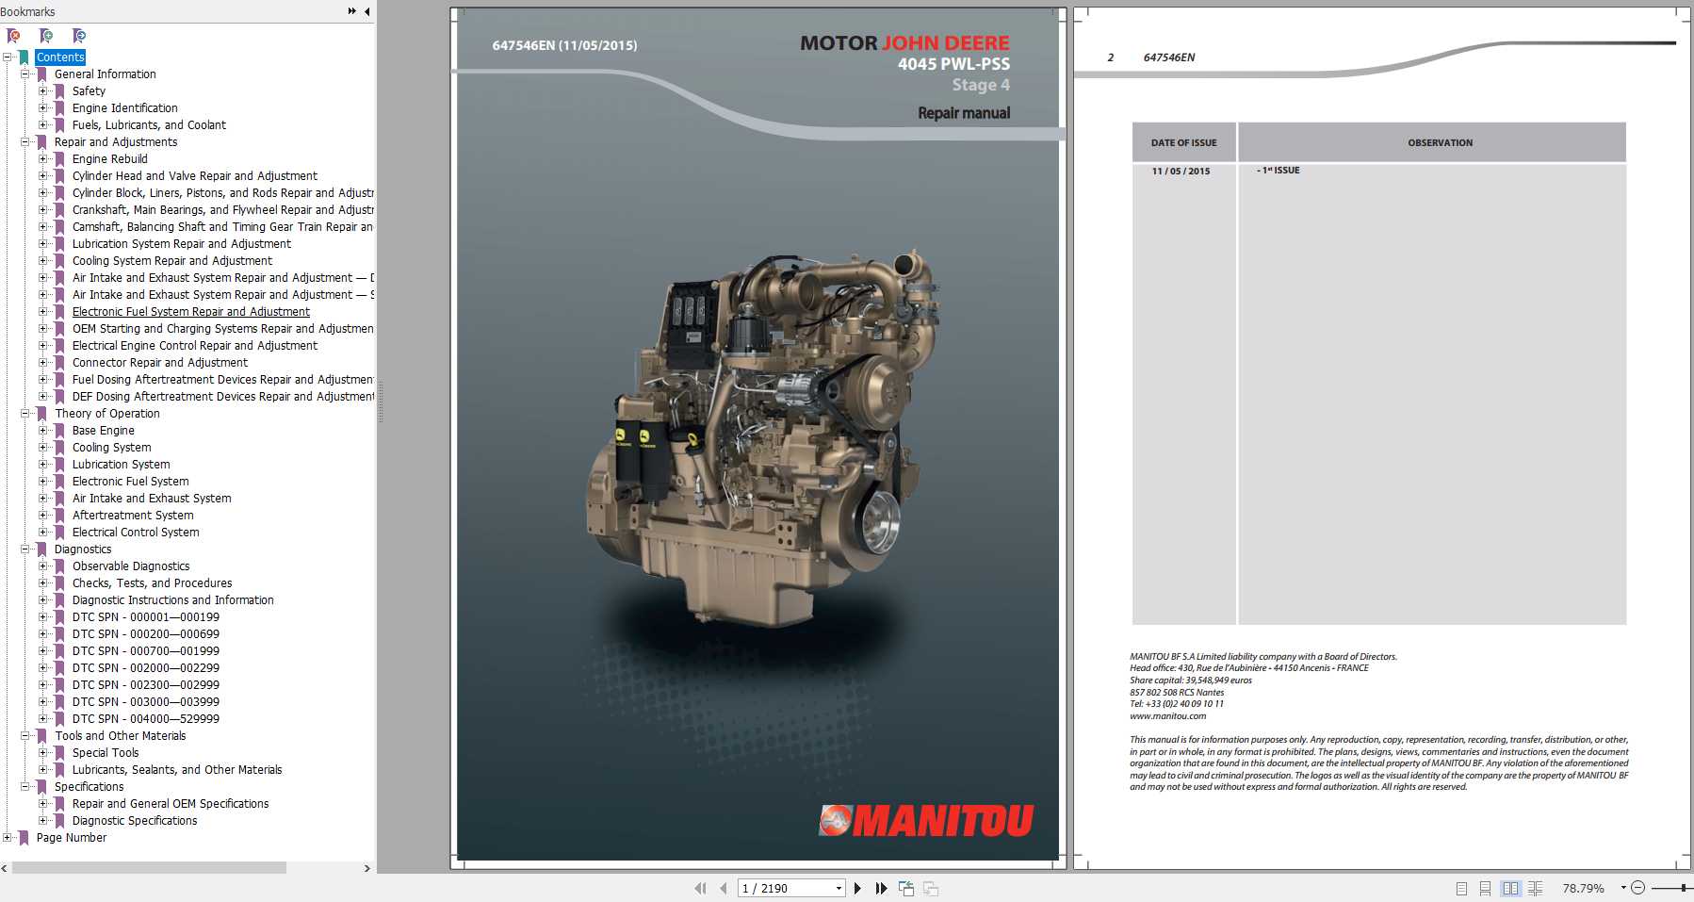This screenshot has width=1694, height=902.
Task: Click the bookmarks horizontal scrollbar
Action: click(149, 867)
